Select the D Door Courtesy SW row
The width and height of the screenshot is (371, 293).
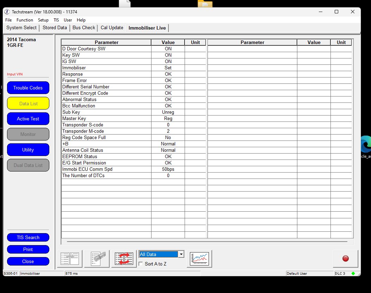coord(134,49)
